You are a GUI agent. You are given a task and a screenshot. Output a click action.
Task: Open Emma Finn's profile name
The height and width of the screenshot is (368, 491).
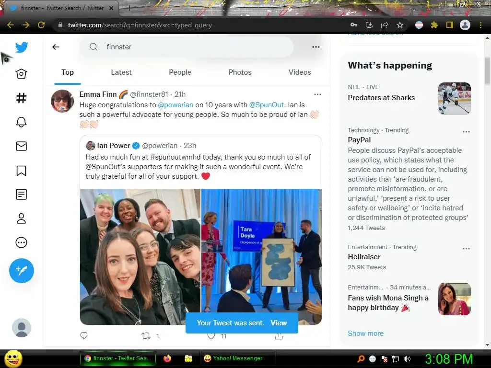(x=98, y=94)
